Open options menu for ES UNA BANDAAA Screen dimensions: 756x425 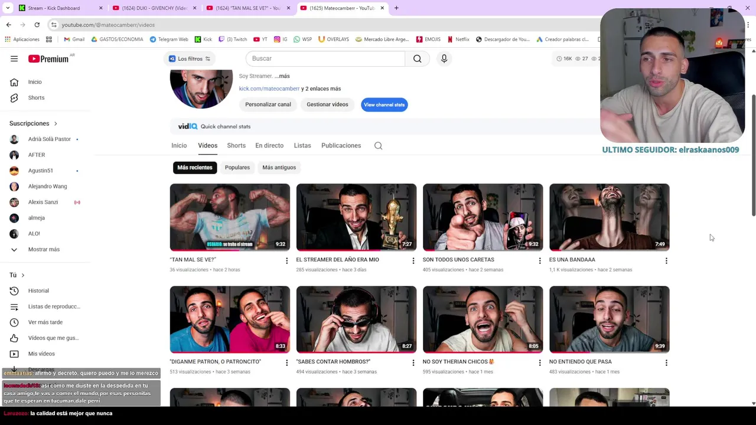(666, 260)
